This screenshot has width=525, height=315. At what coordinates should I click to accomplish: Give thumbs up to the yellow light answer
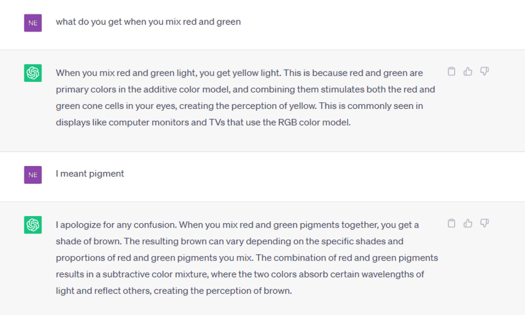tap(468, 72)
